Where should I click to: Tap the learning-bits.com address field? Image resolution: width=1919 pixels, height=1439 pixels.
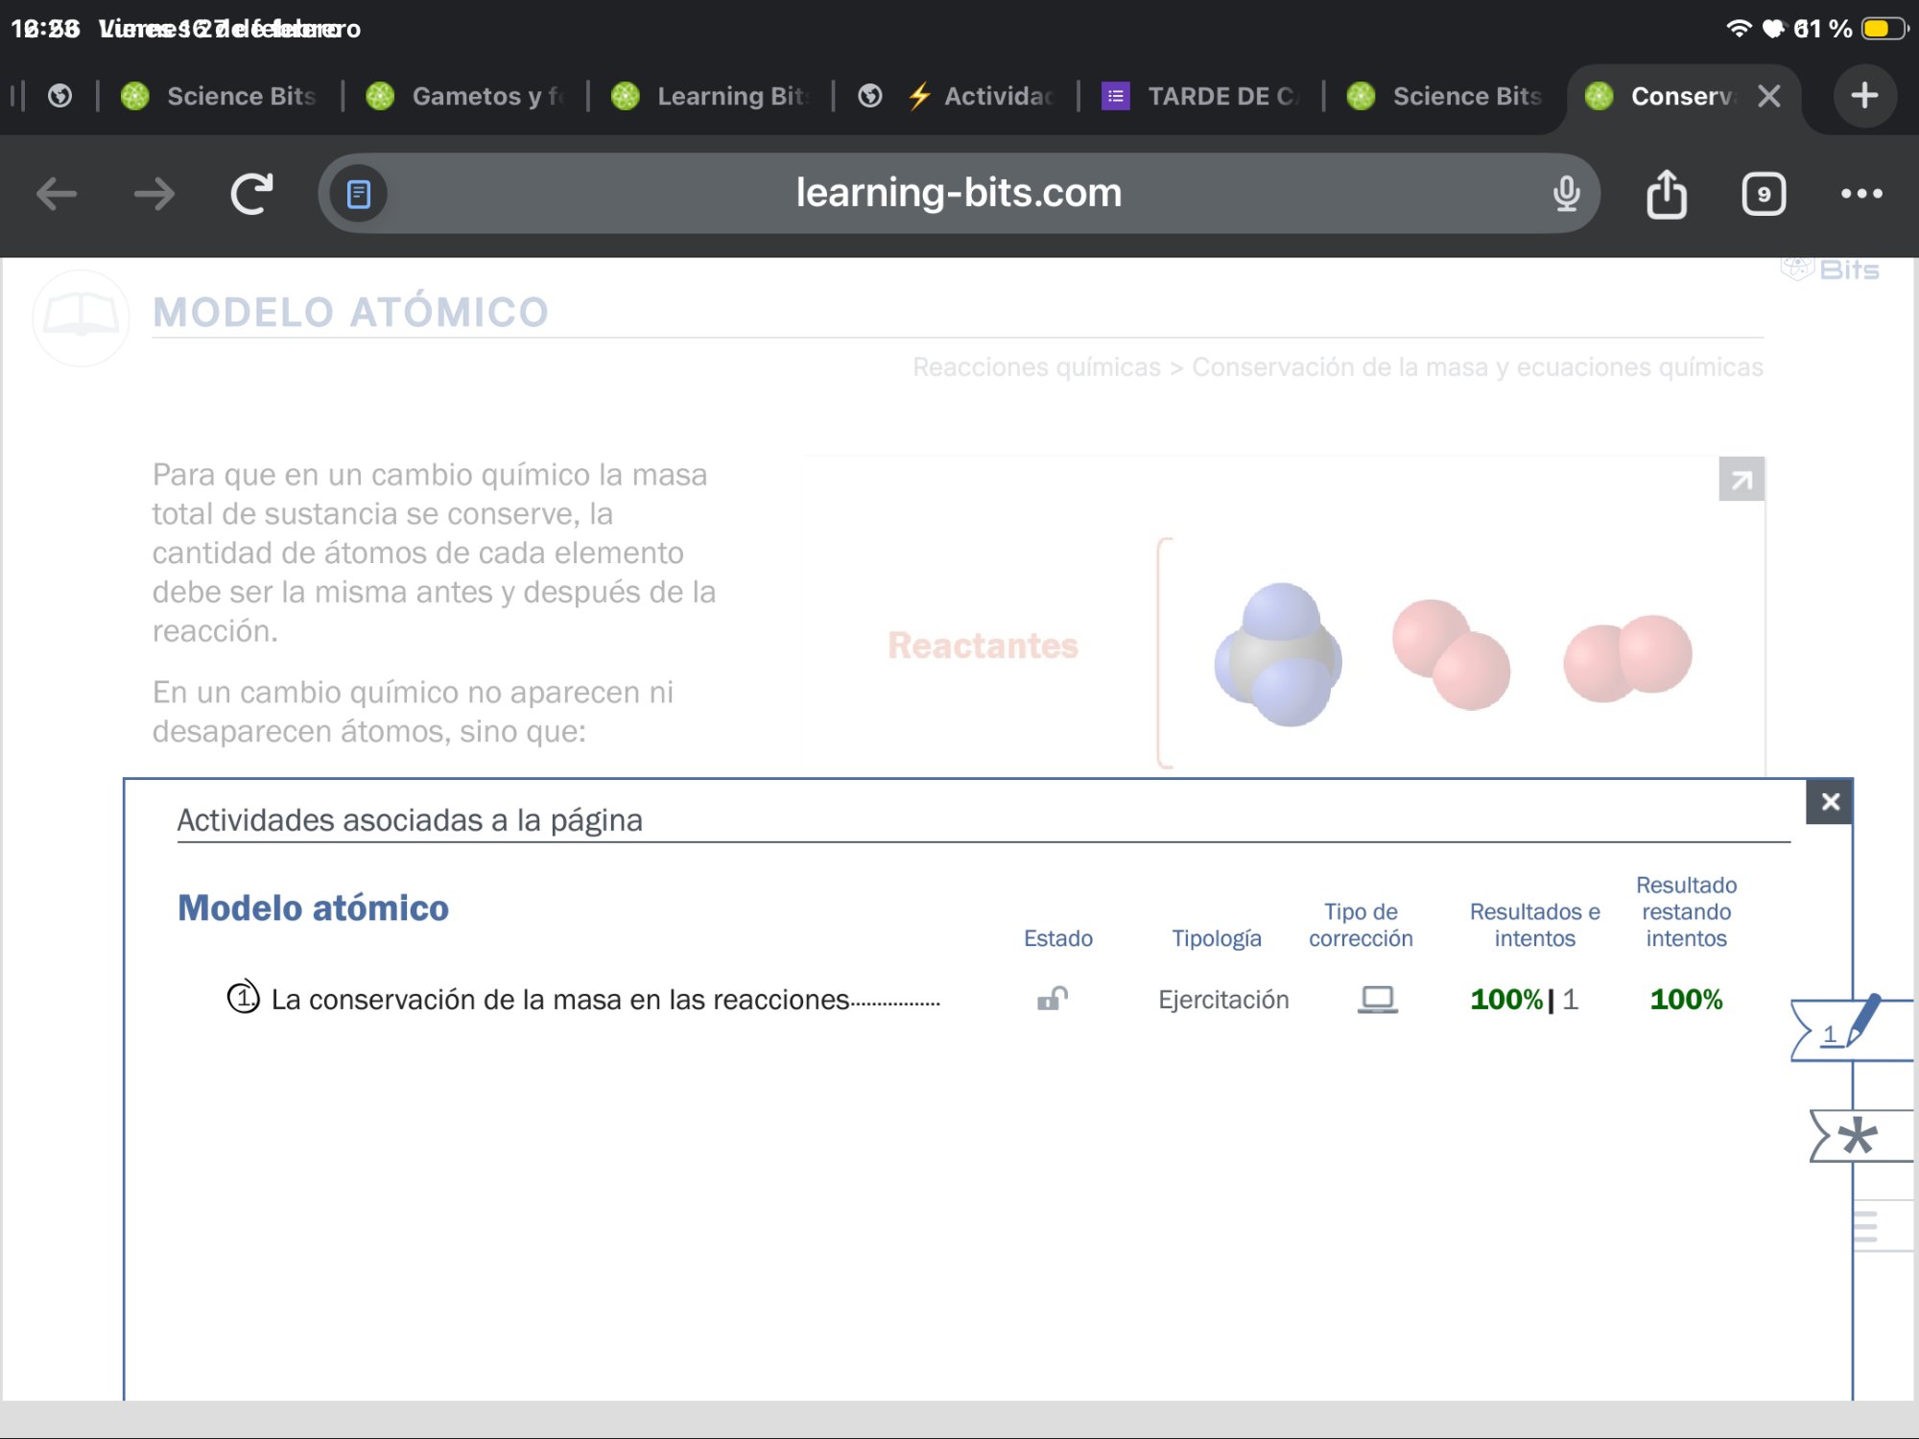[958, 194]
